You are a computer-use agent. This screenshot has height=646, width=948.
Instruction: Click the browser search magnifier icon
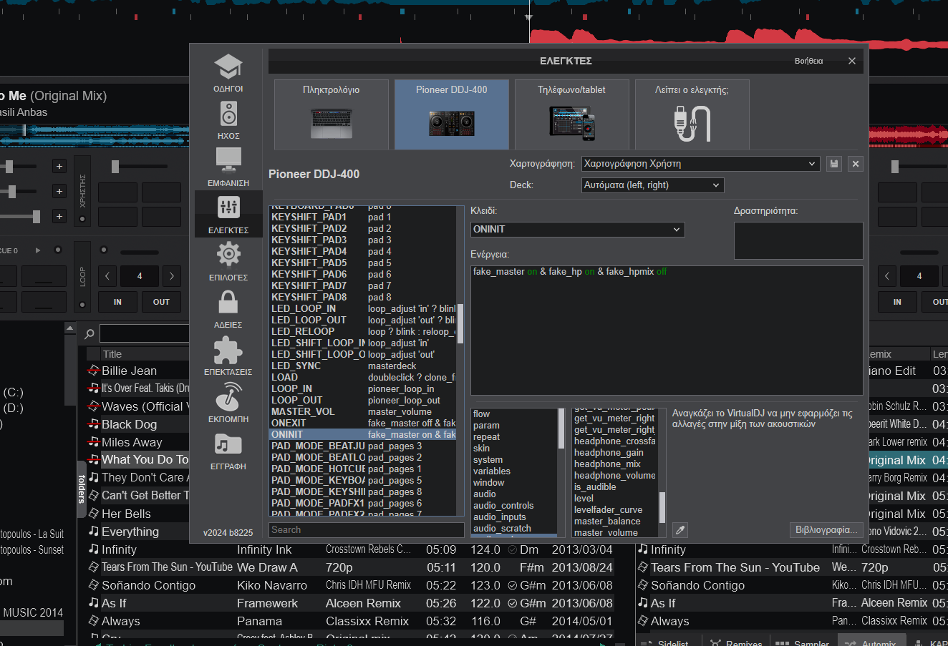tap(90, 334)
